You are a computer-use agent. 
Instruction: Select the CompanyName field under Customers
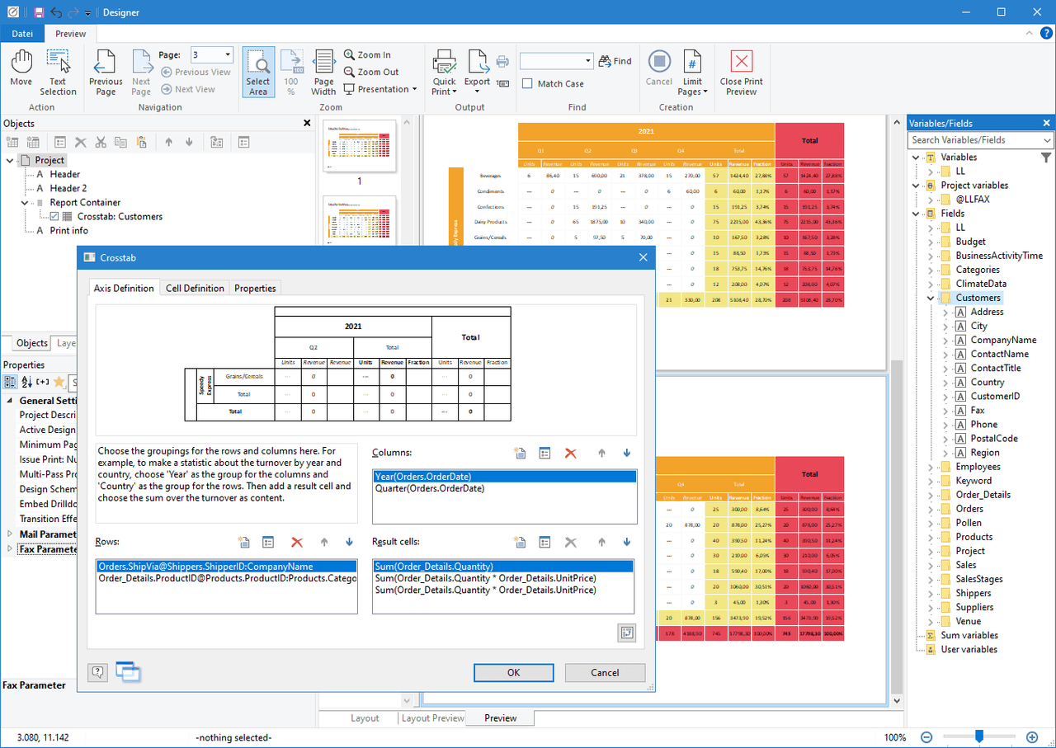(x=1003, y=340)
